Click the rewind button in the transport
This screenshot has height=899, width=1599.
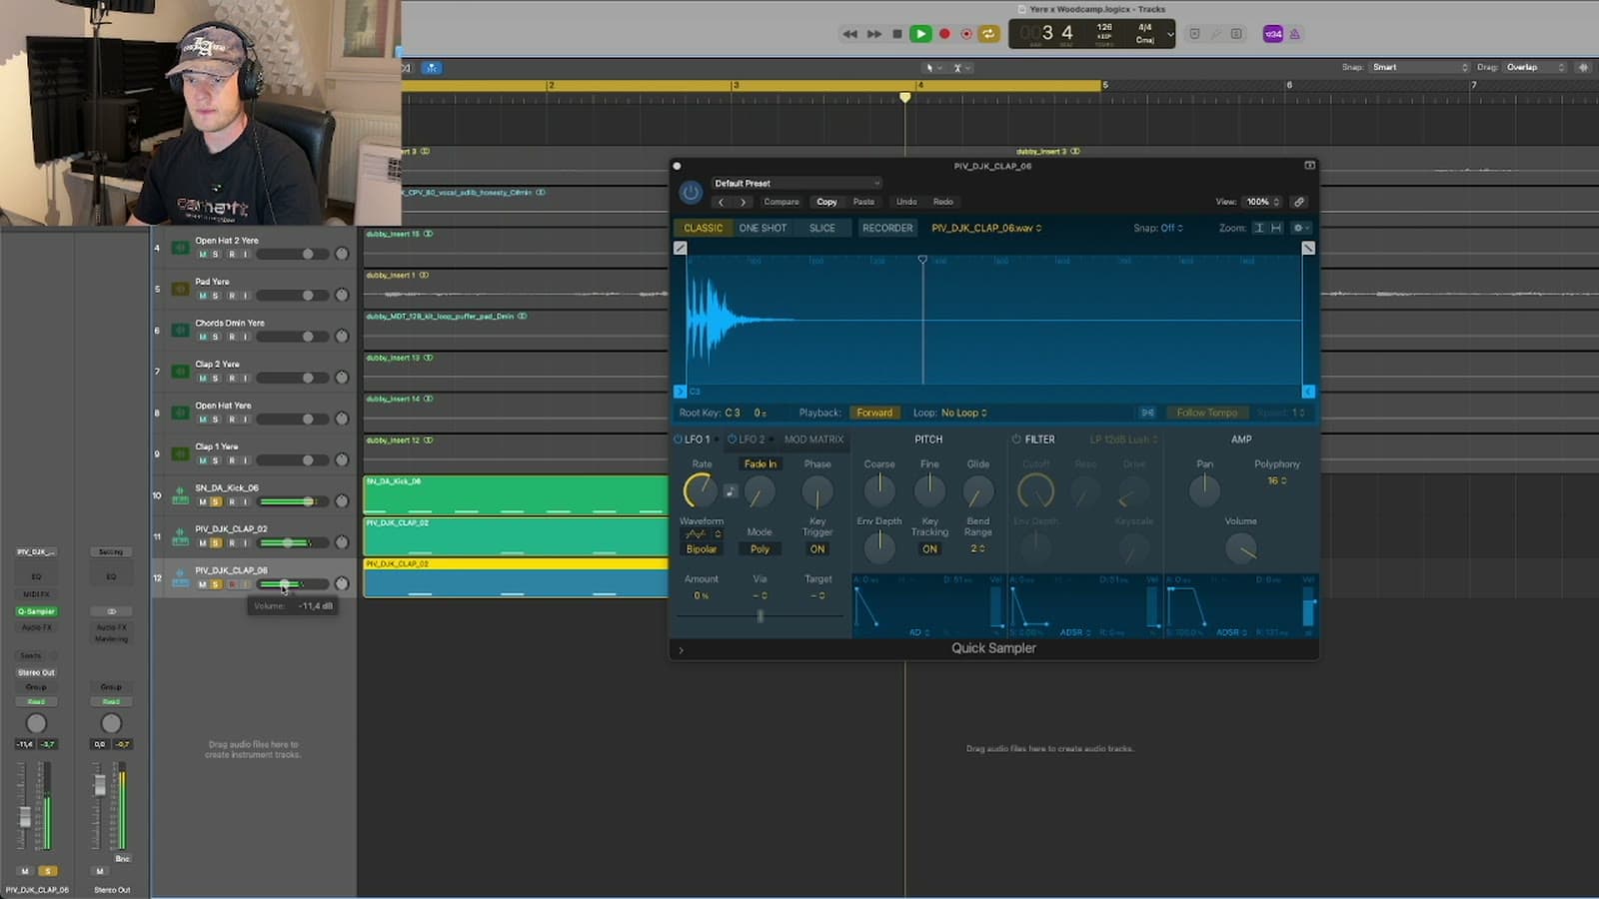tap(849, 34)
